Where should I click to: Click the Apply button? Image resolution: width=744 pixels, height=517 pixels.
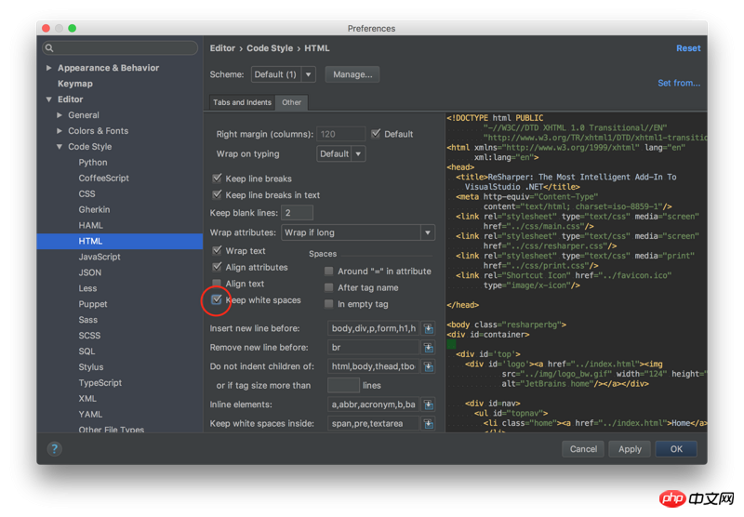[x=630, y=449]
